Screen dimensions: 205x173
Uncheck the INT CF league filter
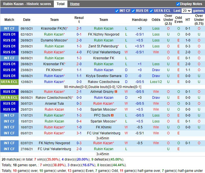click(117, 11)
